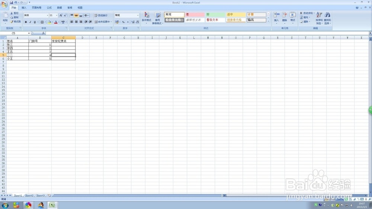The height and width of the screenshot is (209, 372).
Task: Decrease the indent
Action: (86, 22)
